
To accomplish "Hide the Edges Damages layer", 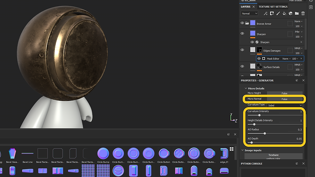I will (242, 50).
